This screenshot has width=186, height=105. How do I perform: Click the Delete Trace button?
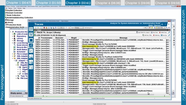163,32
